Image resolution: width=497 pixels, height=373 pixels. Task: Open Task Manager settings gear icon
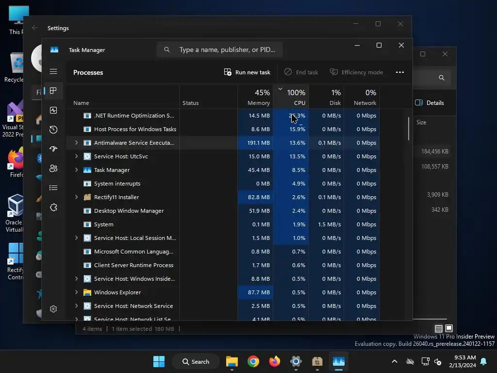[53, 309]
